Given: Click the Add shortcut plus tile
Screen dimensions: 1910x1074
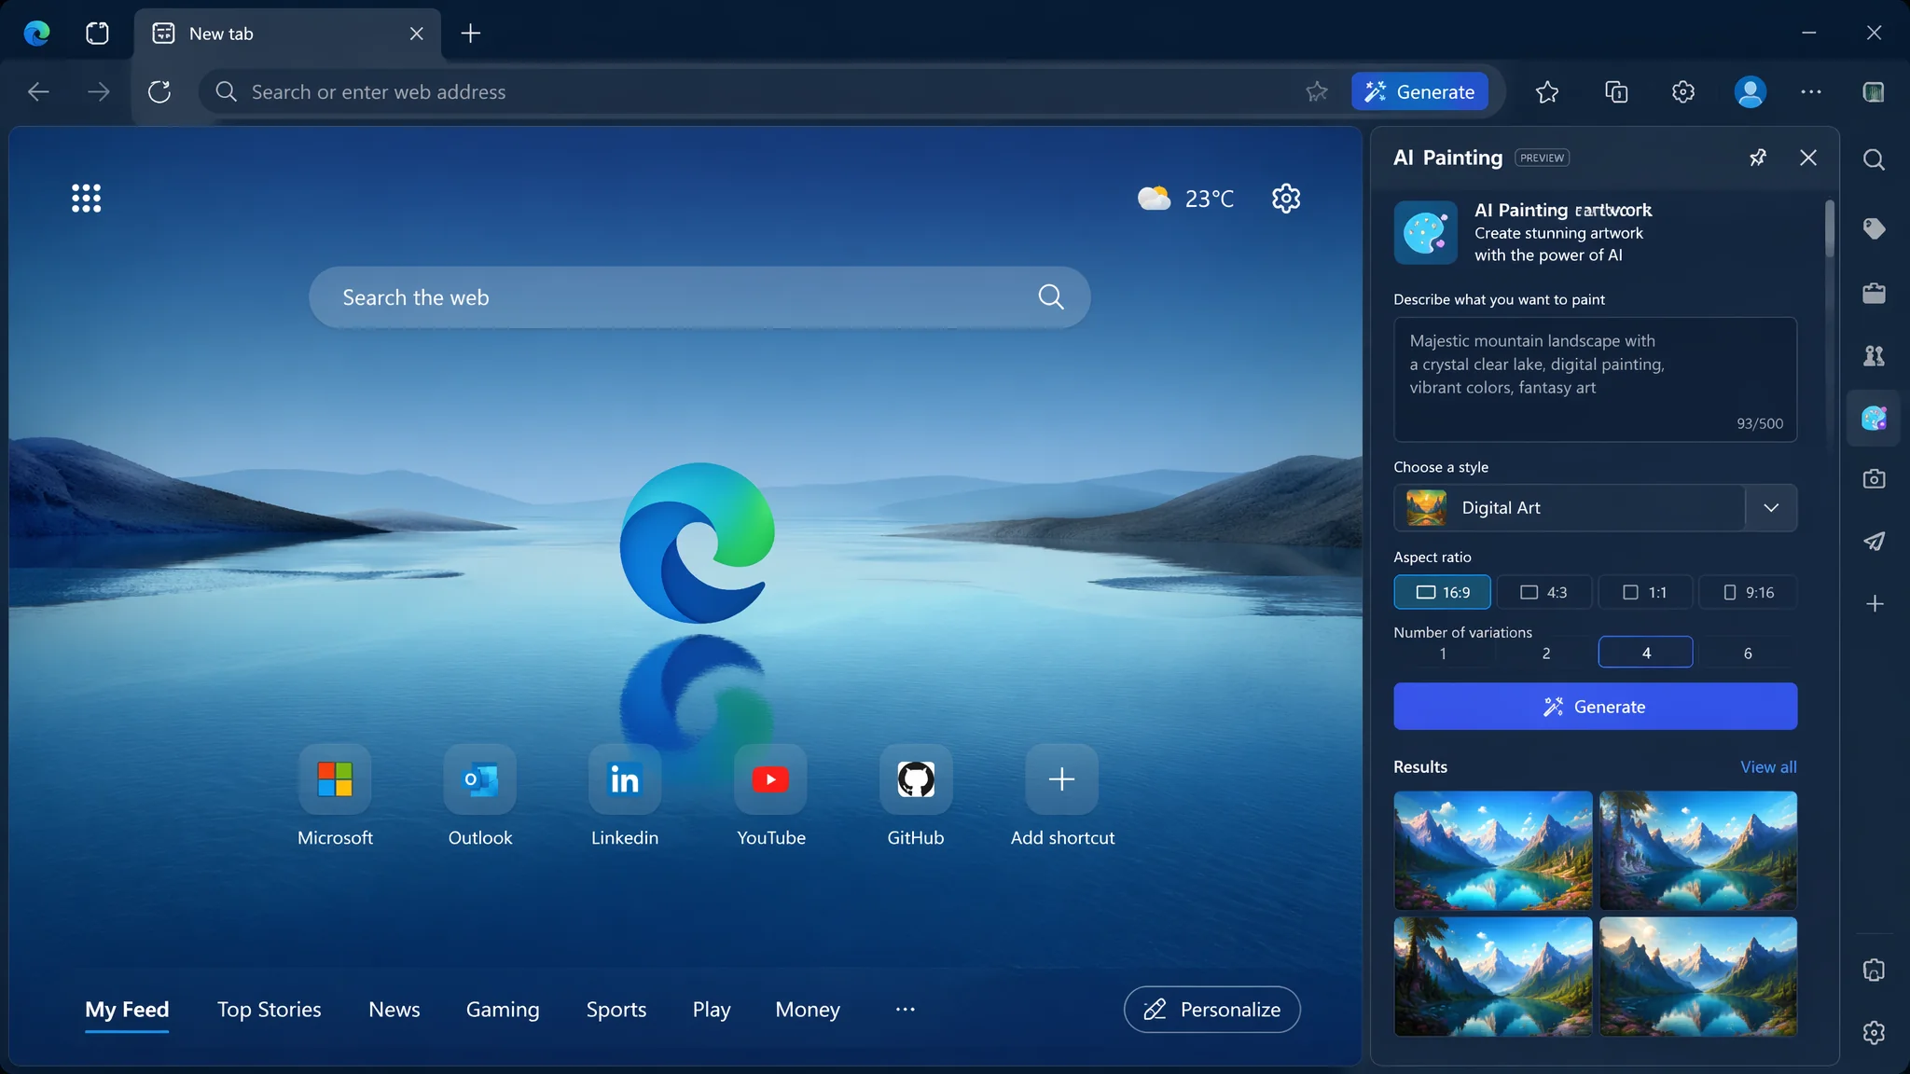Looking at the screenshot, I should 1061,779.
